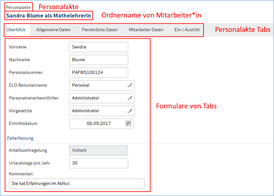Viewport: 274px width, 196px height.
Task: Open the Ein-/ Austritt tab
Action: point(187,30)
